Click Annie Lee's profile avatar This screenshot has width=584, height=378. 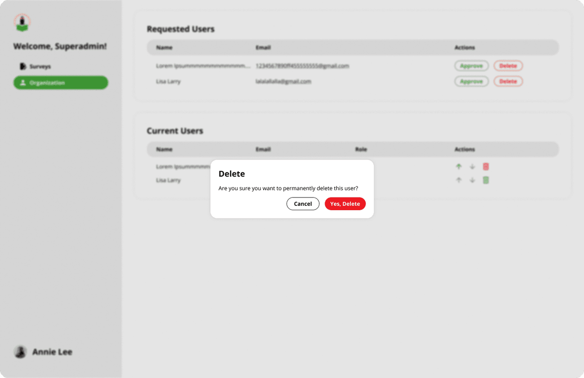click(x=20, y=352)
